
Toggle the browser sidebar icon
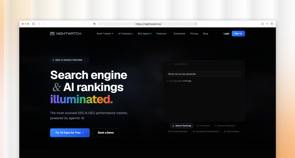tap(34, 24)
